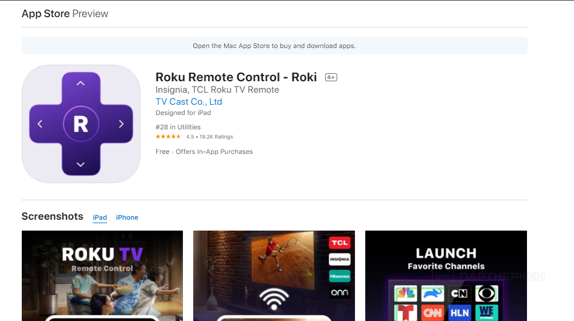This screenshot has height=321, width=574.
Task: Click the TCL brand logo in screenshot
Action: [339, 243]
